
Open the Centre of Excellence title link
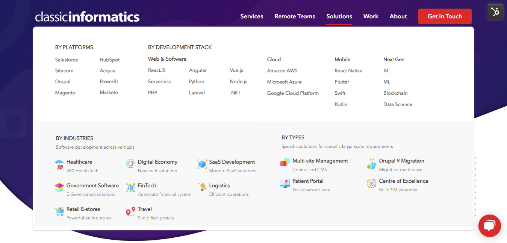[x=404, y=181]
